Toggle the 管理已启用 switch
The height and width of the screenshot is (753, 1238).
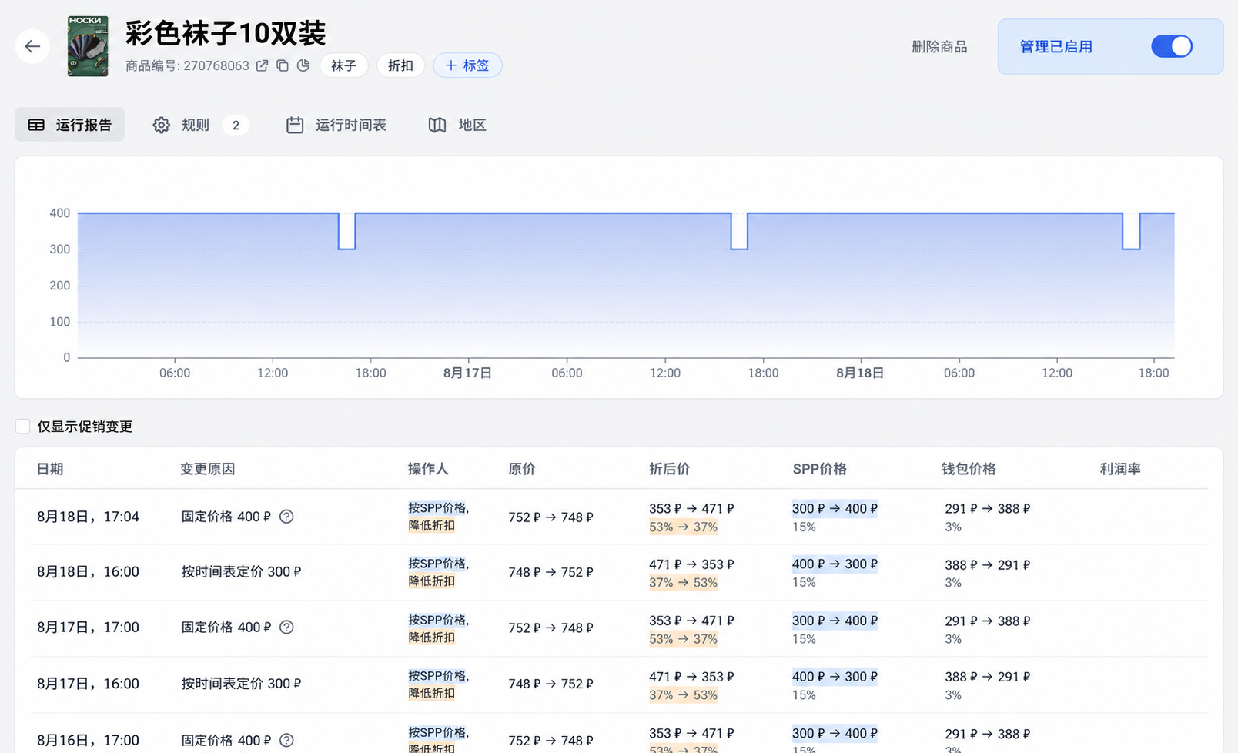tap(1172, 47)
